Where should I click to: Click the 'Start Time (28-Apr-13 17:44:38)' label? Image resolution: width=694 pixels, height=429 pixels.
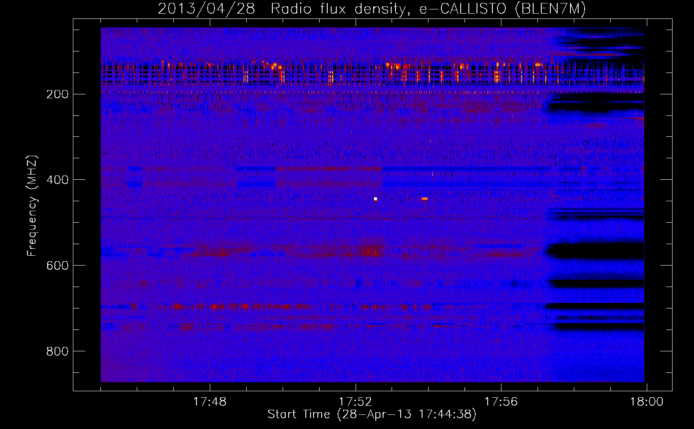click(372, 414)
